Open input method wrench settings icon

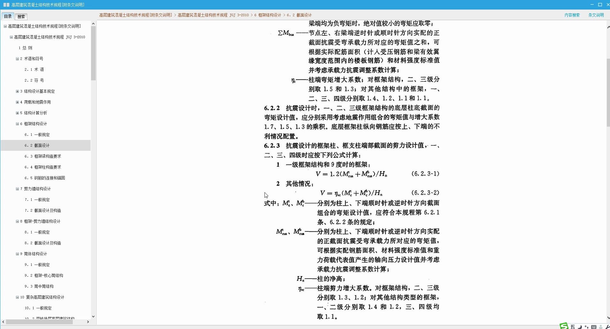[x=607, y=327]
